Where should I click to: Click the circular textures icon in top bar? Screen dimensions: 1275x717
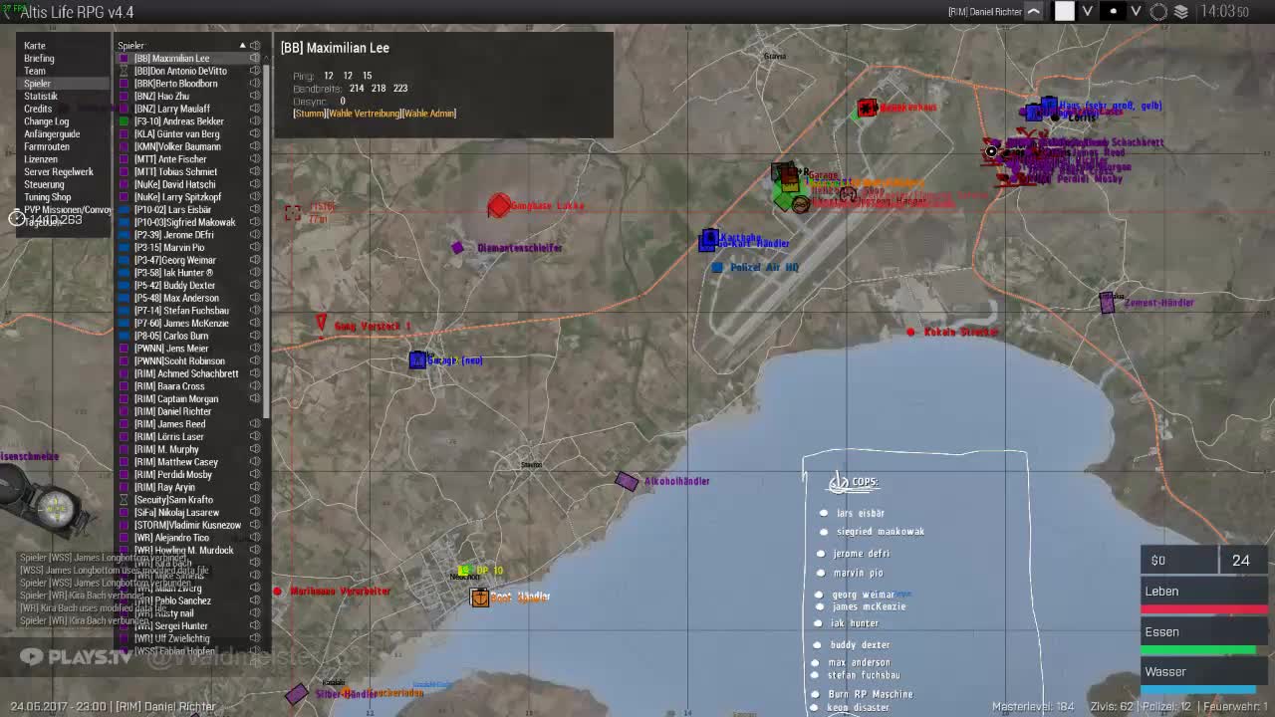click(x=1158, y=12)
